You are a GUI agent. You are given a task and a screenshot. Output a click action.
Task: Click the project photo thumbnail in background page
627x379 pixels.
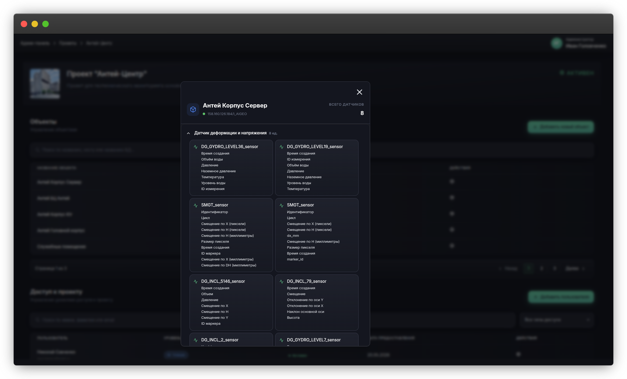coord(45,83)
